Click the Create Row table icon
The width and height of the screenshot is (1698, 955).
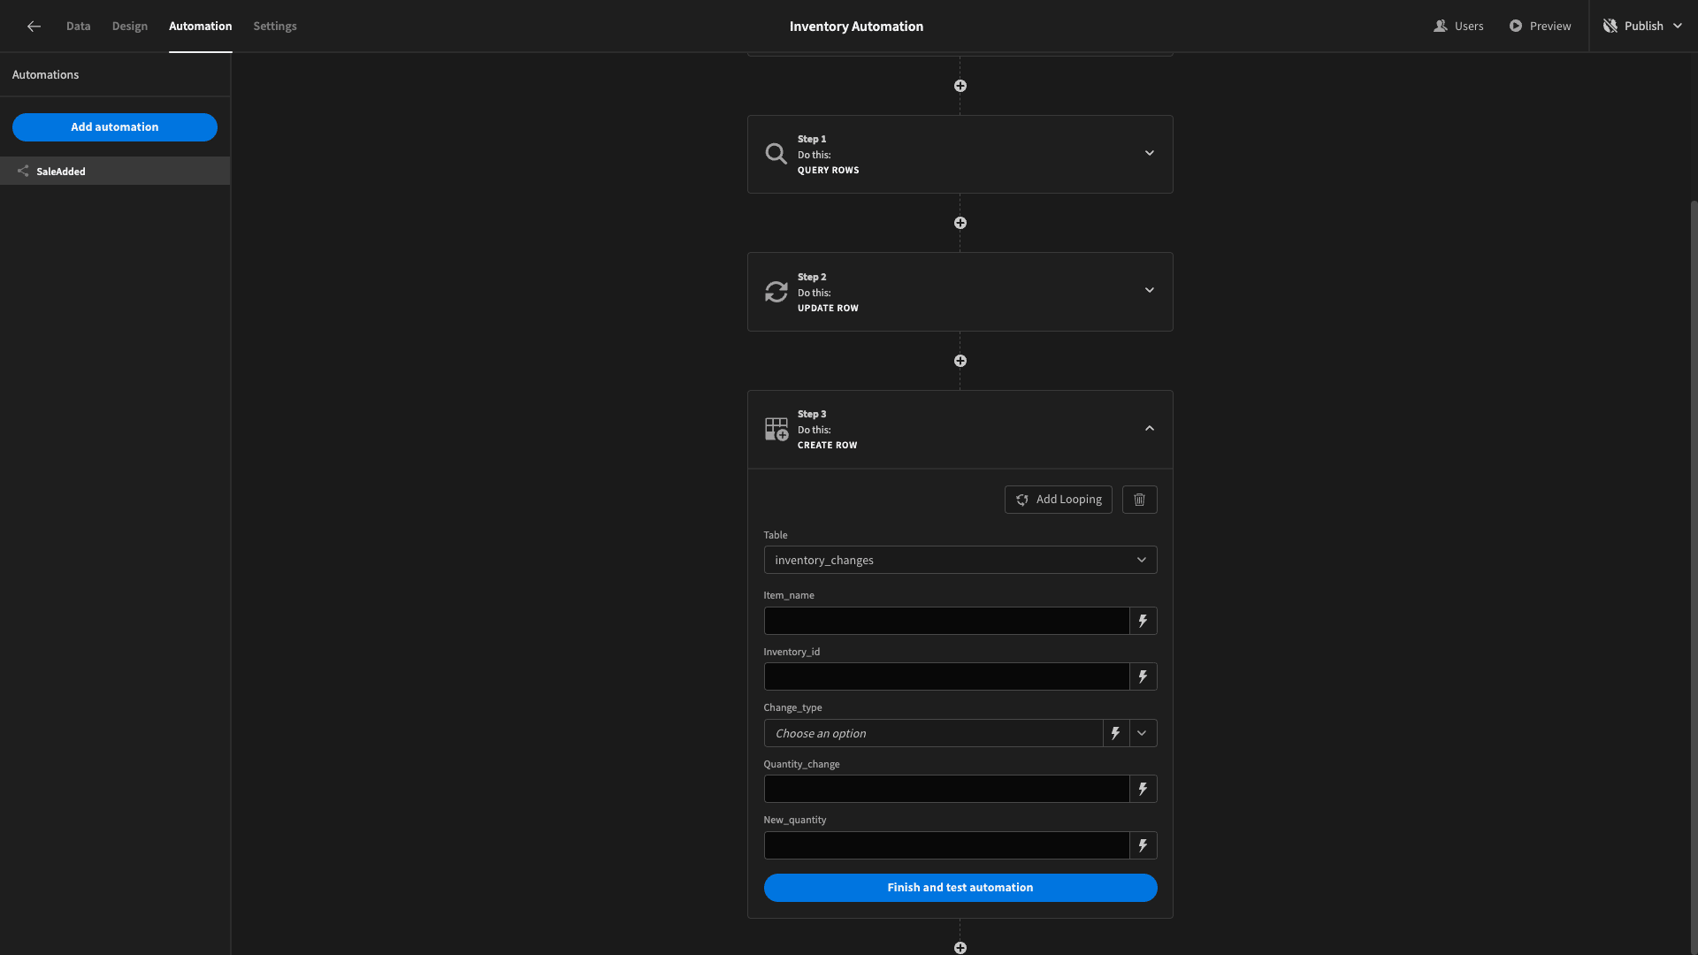(776, 430)
